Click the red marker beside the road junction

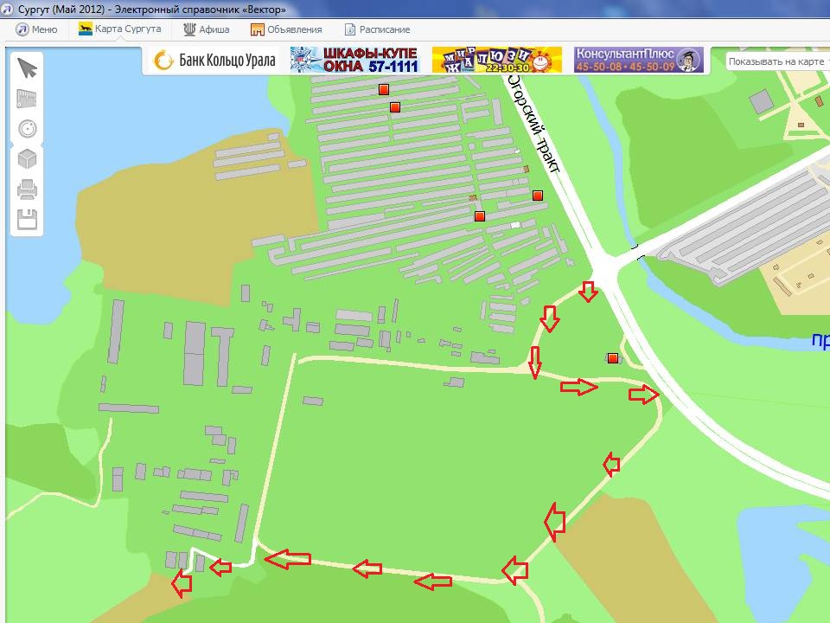613,358
